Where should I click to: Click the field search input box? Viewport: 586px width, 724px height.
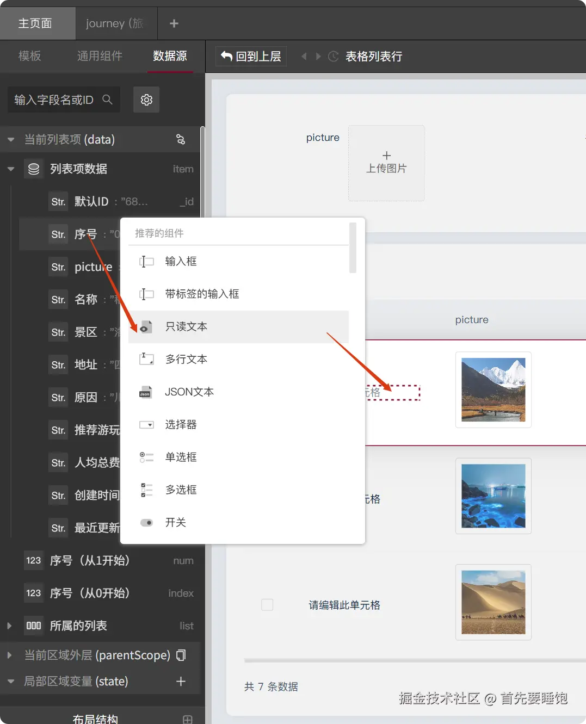tap(64, 100)
